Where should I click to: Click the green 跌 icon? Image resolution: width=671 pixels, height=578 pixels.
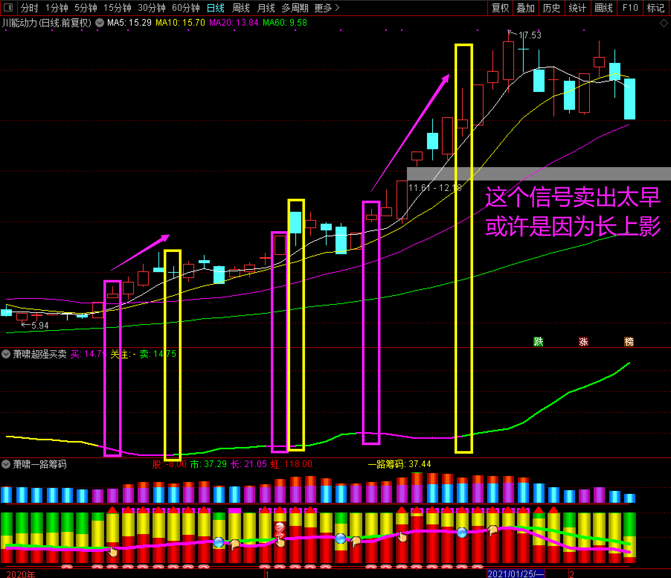pyautogui.click(x=538, y=341)
